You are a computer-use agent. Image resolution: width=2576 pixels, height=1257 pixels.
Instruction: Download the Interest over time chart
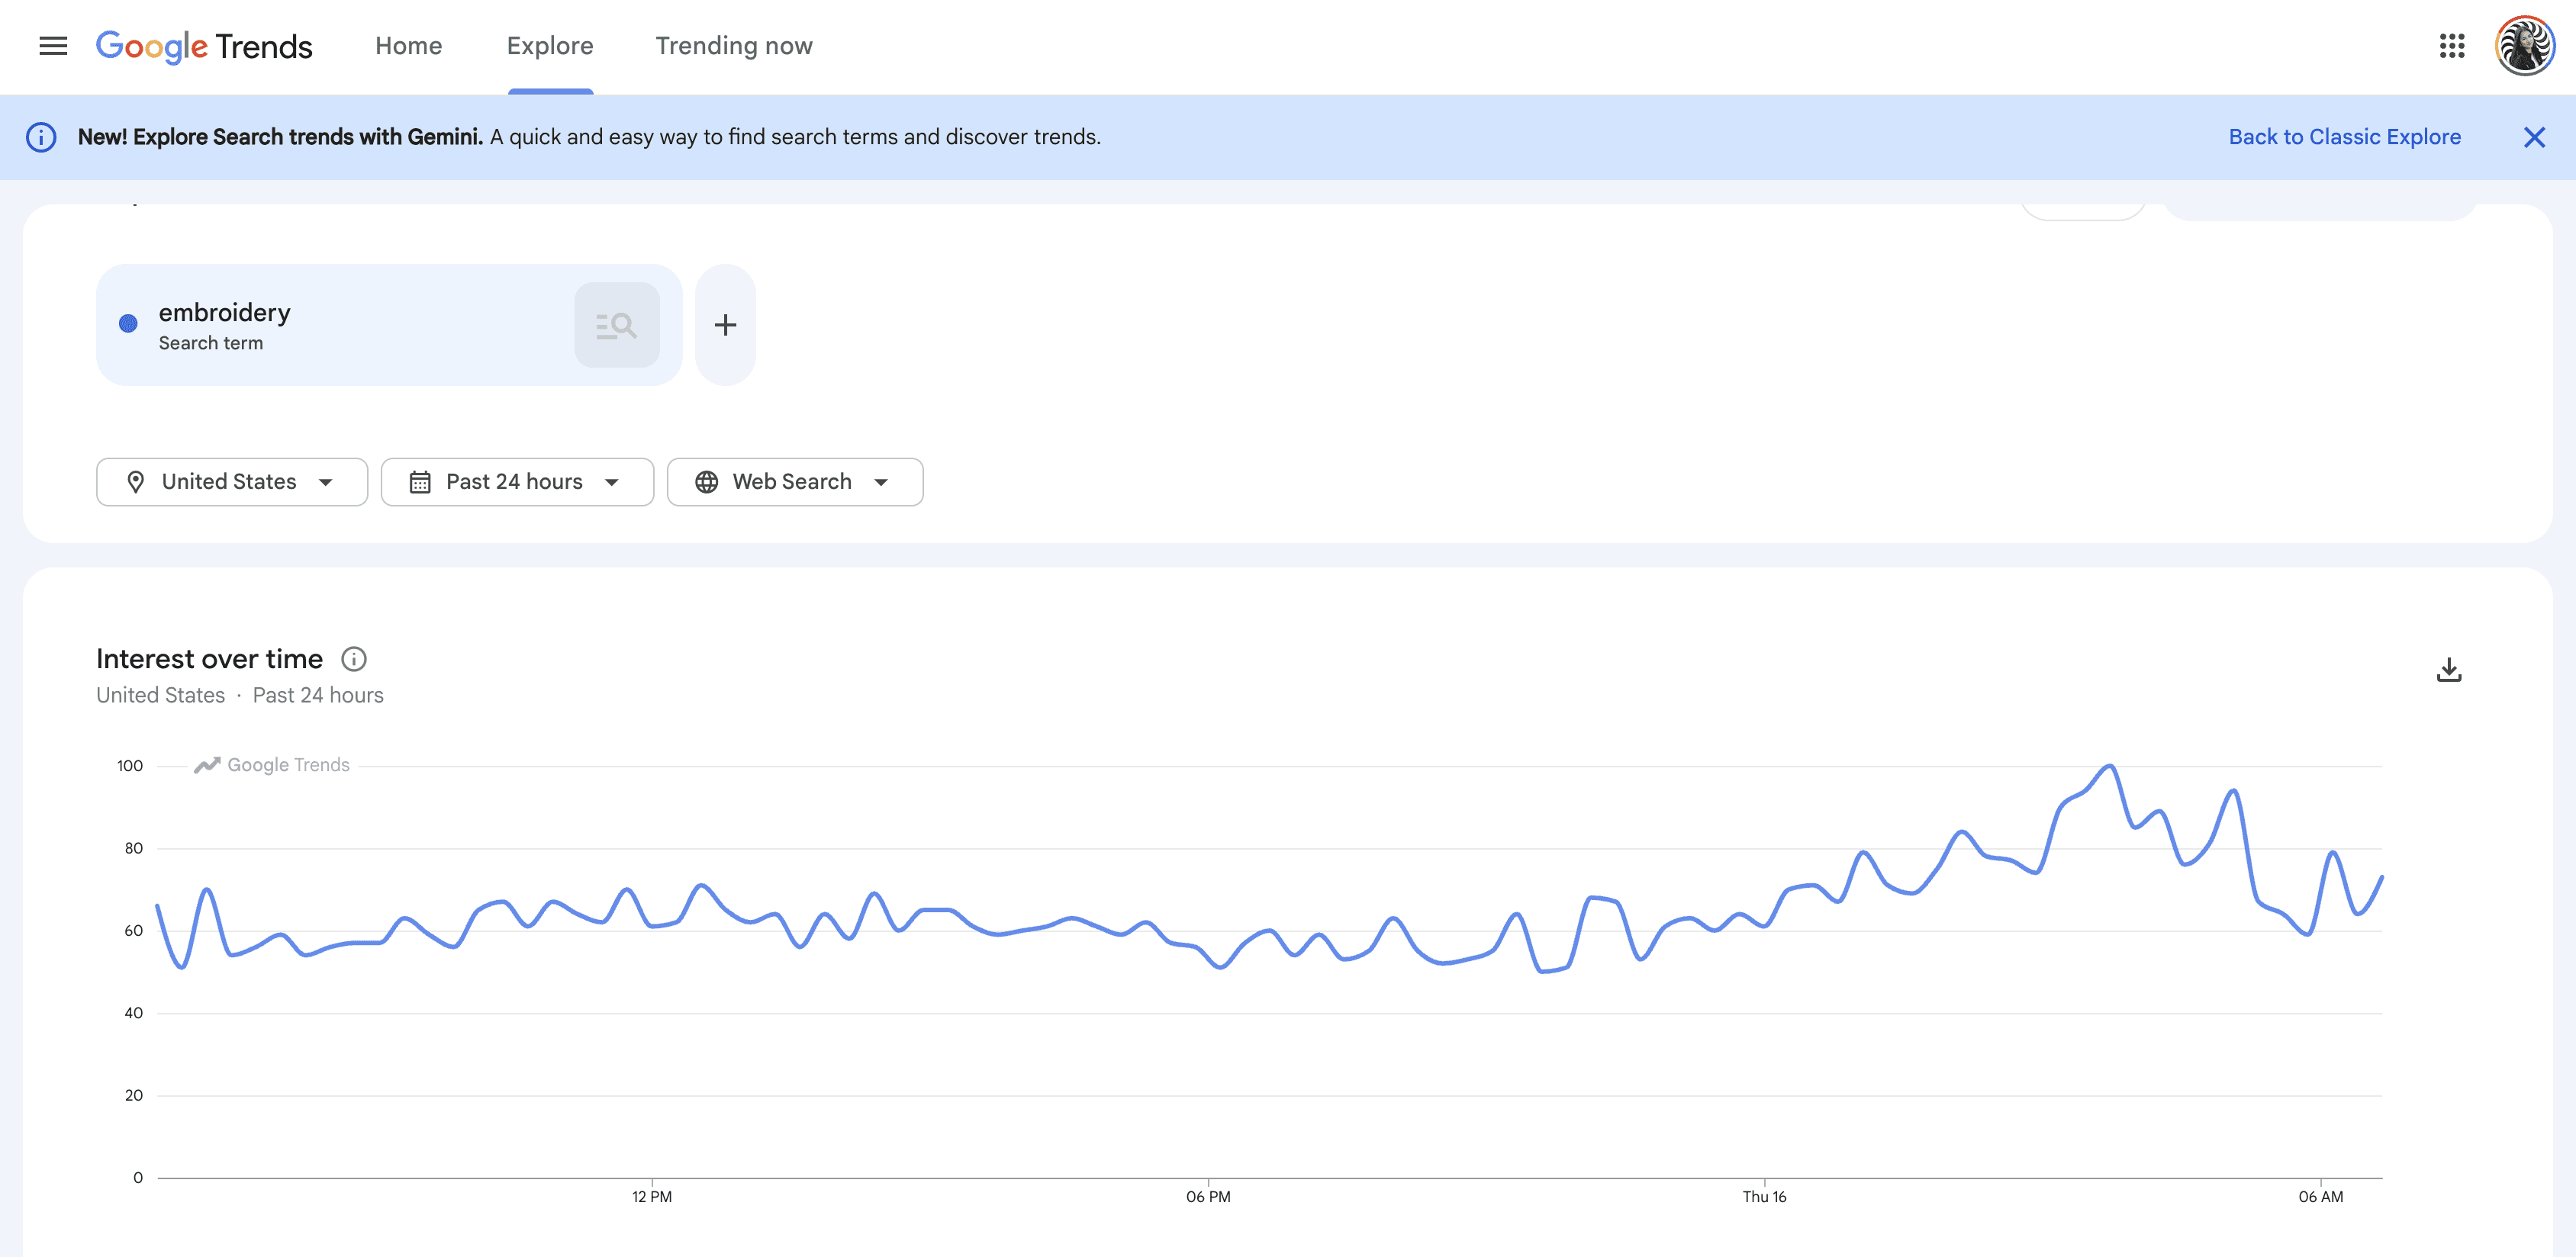pyautogui.click(x=2448, y=669)
